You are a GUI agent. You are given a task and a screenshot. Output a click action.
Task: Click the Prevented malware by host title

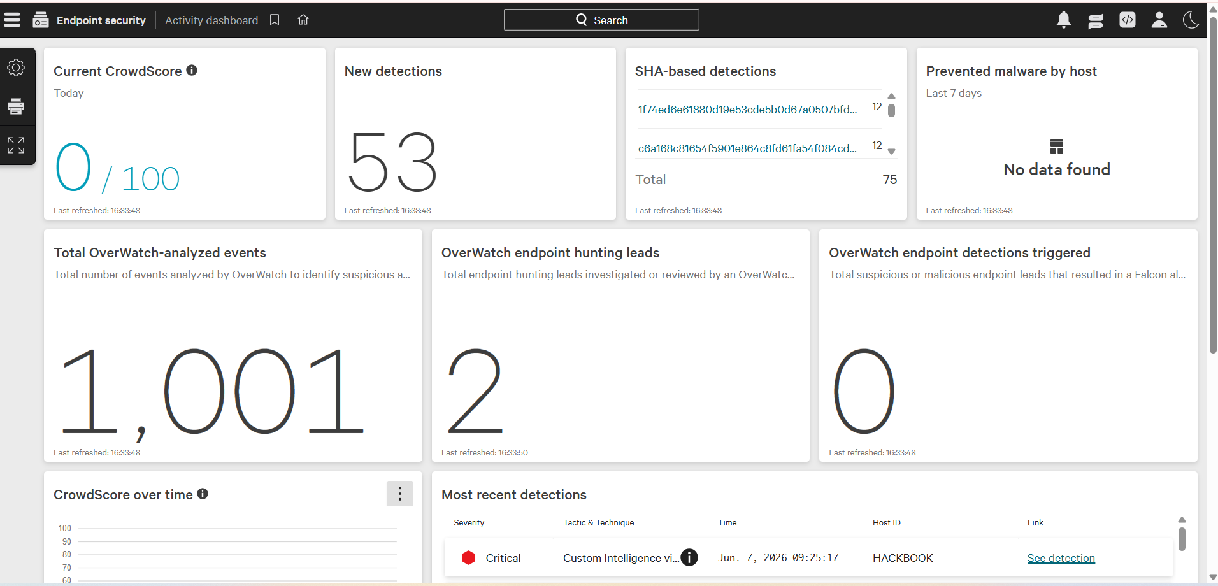pyautogui.click(x=1011, y=71)
